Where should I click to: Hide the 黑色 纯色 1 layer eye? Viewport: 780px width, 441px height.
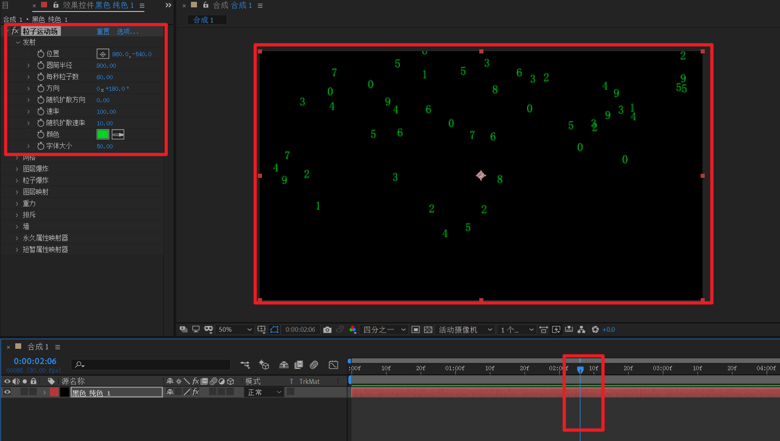[x=7, y=392]
